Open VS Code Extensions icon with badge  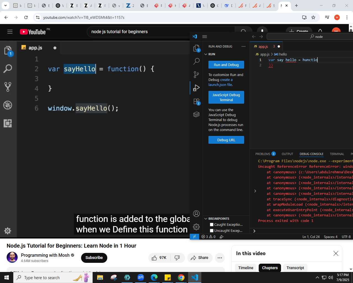click(196, 101)
